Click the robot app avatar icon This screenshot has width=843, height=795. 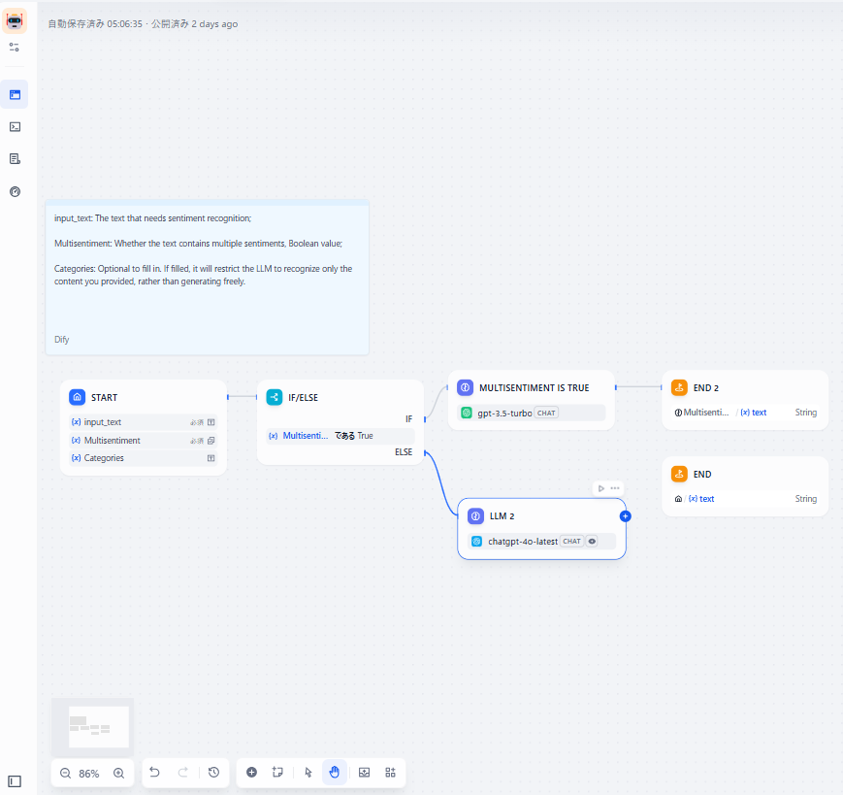click(x=15, y=21)
